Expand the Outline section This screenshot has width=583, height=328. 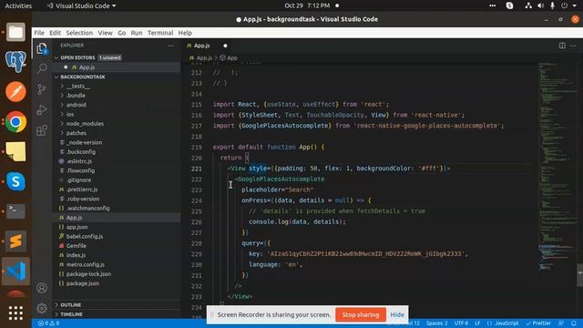pos(71,305)
